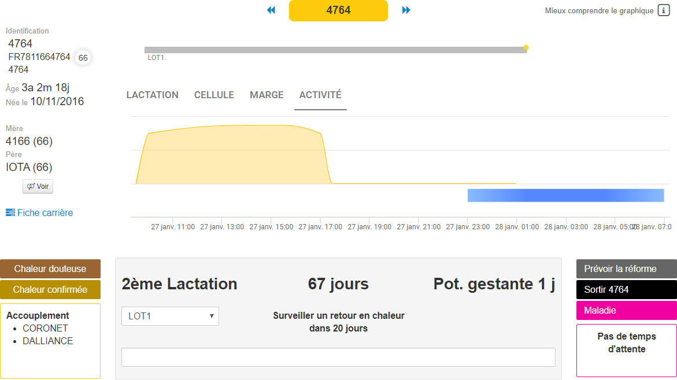
Task: Click the yellow activity area in chart
Action: pos(233,155)
